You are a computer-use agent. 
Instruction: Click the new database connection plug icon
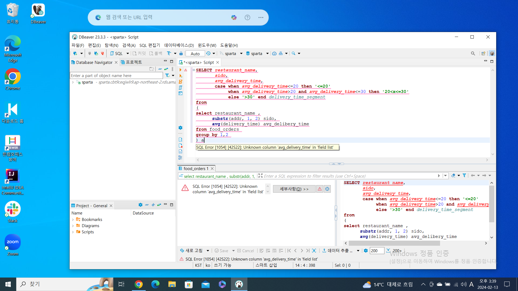click(75, 53)
